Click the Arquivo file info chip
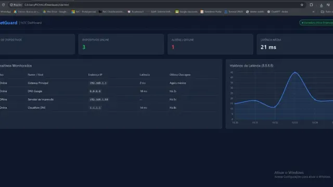Viewport: 333px width, 187px height. coord(16,5)
